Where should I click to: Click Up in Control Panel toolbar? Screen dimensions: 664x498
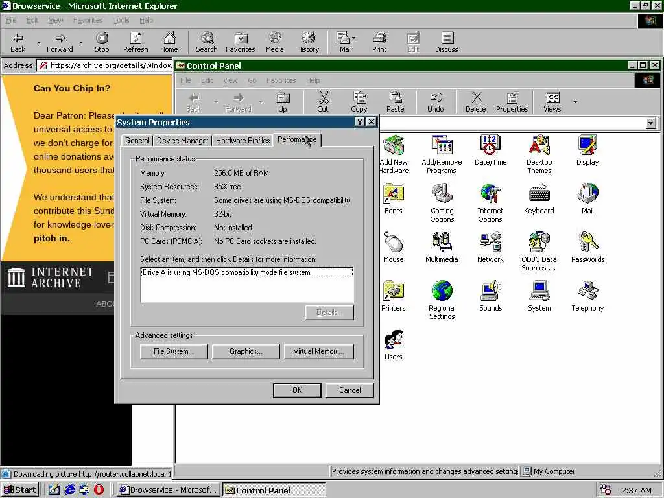283,102
